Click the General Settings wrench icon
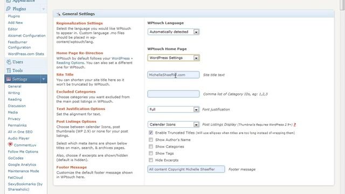The image size is (345, 194). (x=58, y=14)
